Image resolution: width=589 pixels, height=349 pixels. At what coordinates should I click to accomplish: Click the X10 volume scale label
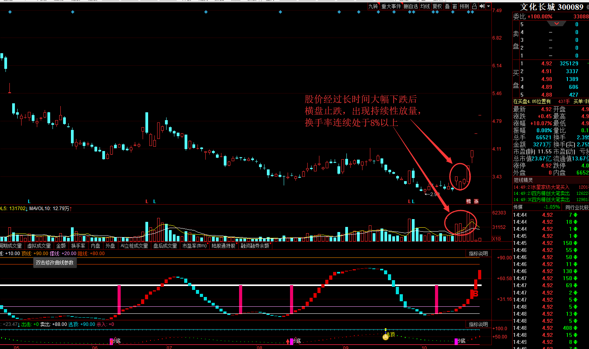496,239
